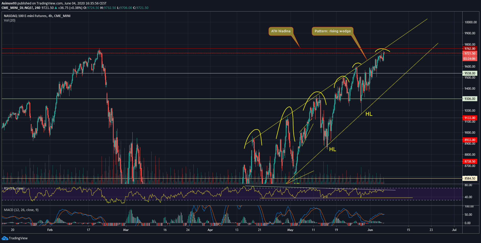This screenshot has height=243, width=481.
Task: Click the 9538.00 horizontal level label
Action: [x=470, y=73]
